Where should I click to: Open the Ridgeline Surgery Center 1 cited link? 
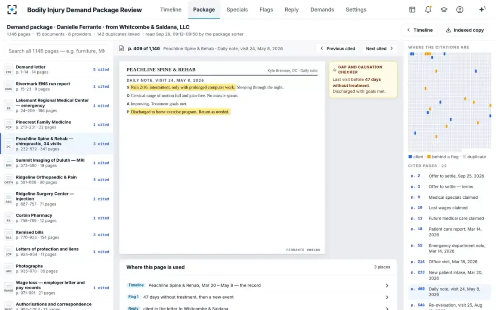[101, 199]
